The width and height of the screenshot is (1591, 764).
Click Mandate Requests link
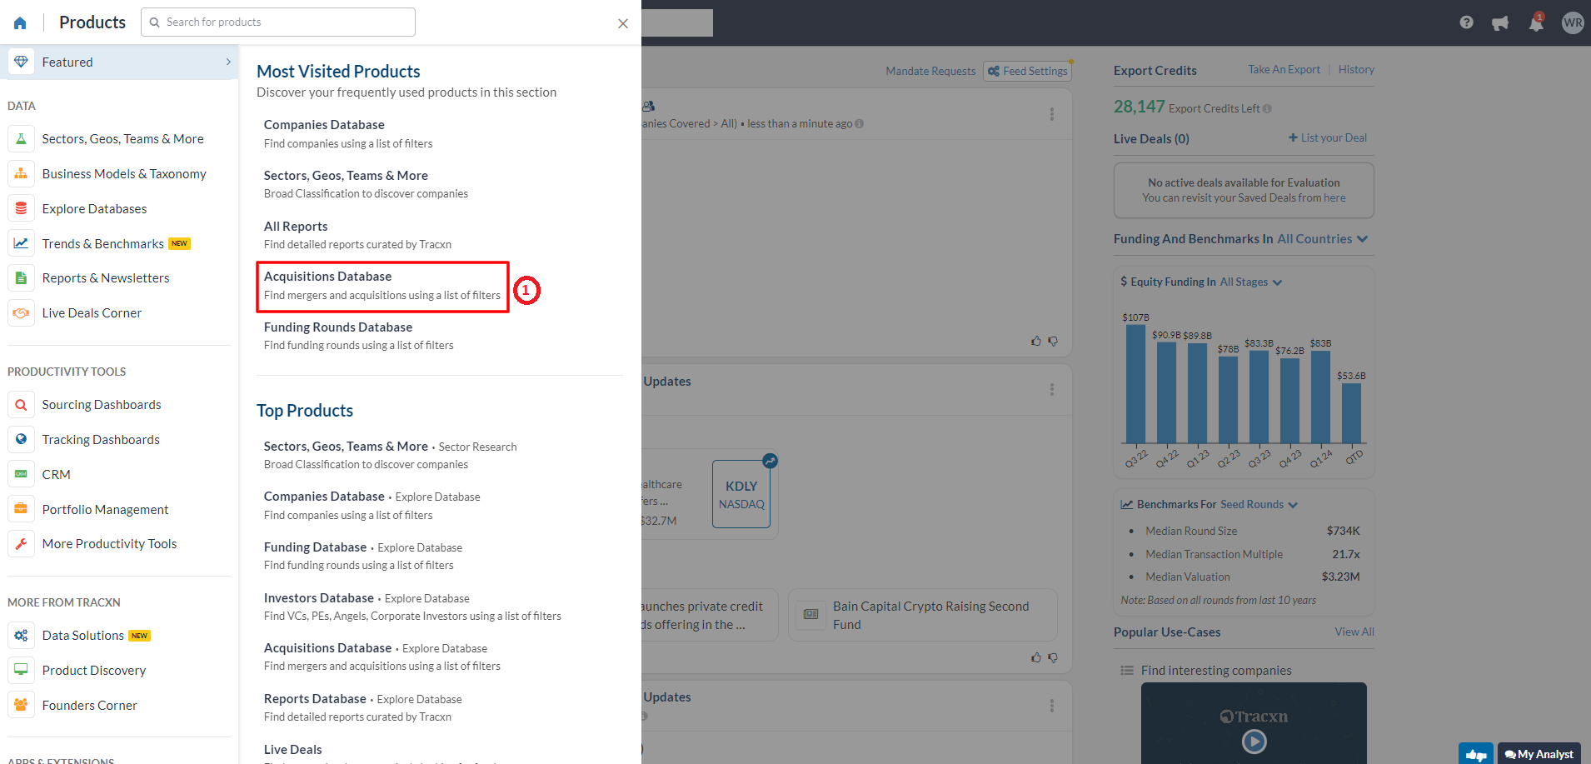[930, 71]
